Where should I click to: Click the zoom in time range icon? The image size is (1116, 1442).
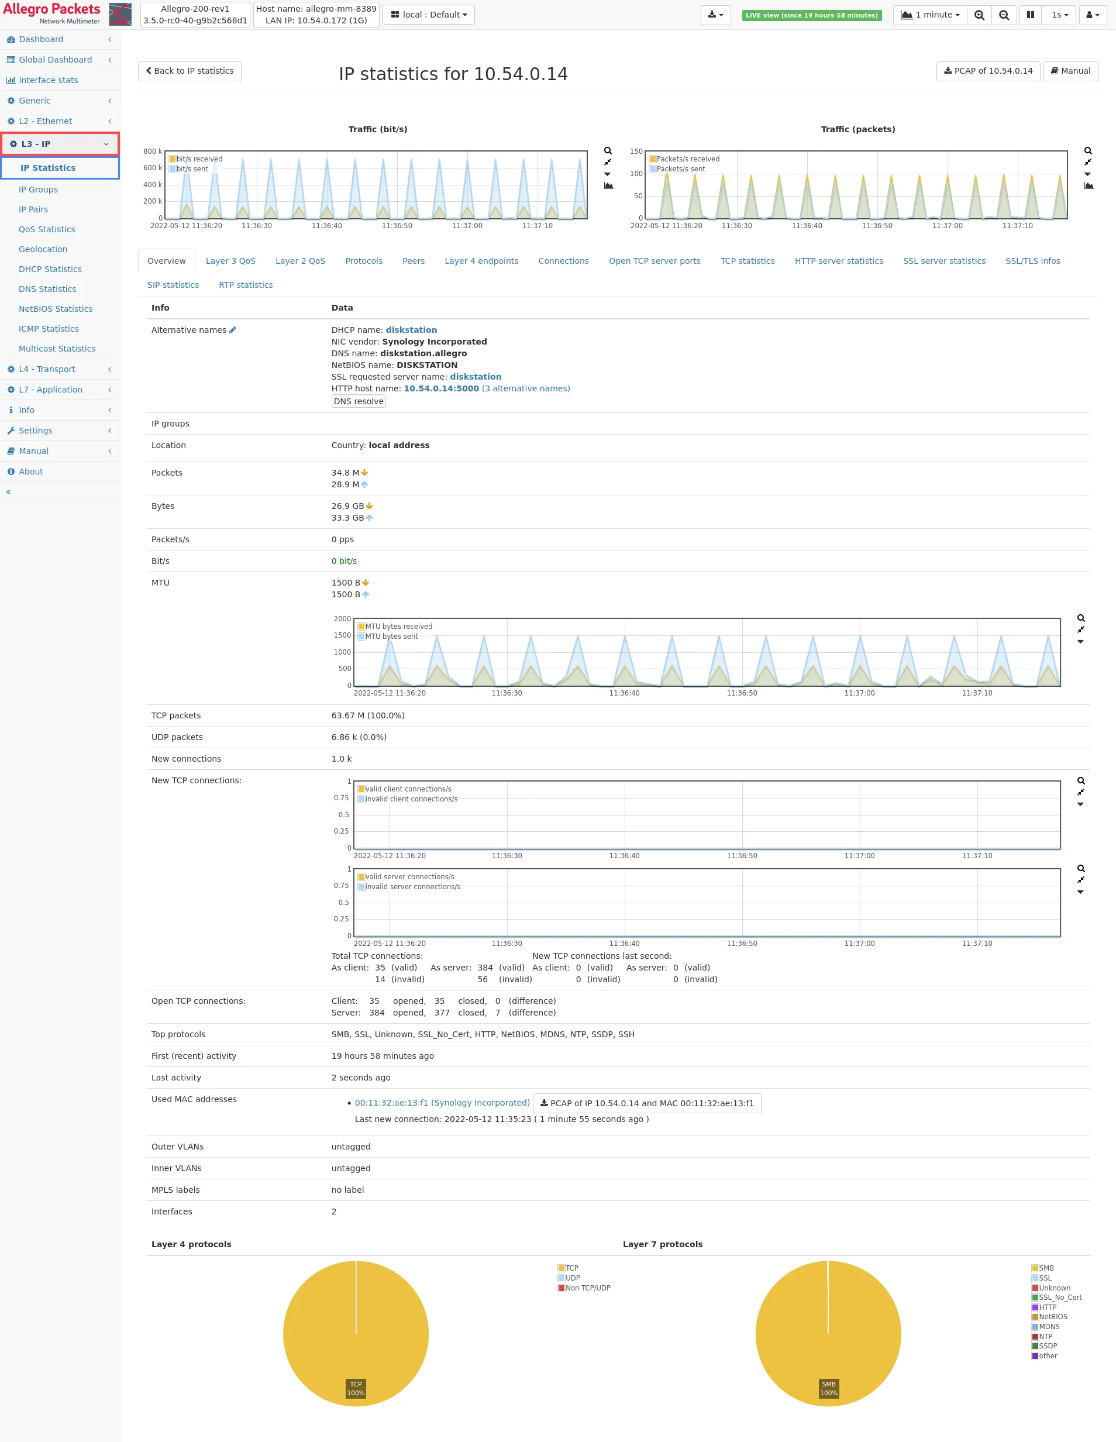point(979,15)
